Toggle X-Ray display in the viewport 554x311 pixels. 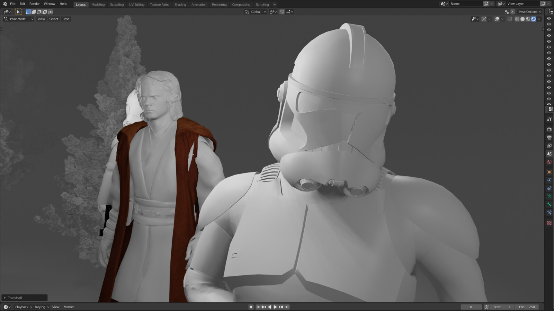pos(510,19)
